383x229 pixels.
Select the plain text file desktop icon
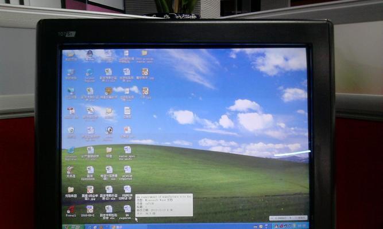click(127, 113)
